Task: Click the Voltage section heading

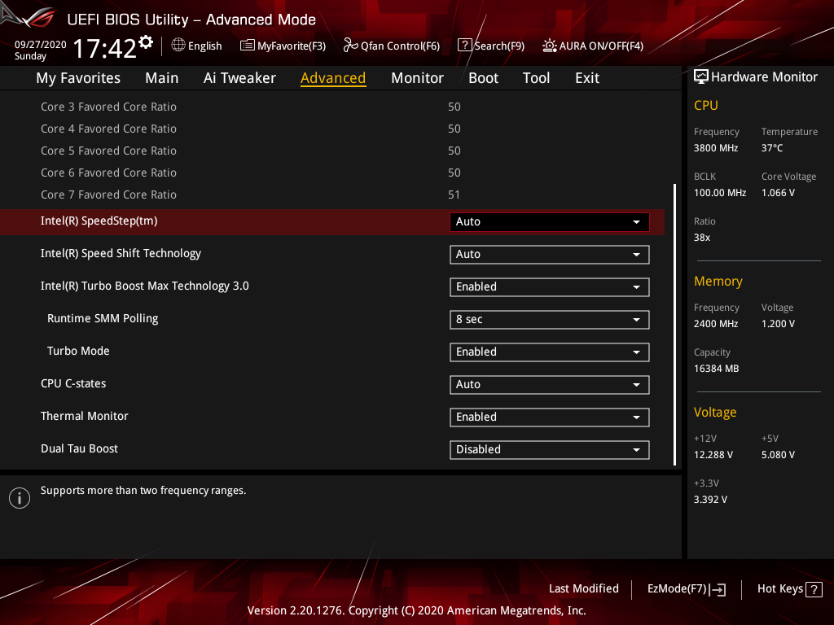Action: click(715, 413)
